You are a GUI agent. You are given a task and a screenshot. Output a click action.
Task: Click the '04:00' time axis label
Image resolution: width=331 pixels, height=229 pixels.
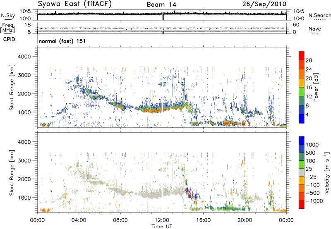pyautogui.click(x=79, y=220)
